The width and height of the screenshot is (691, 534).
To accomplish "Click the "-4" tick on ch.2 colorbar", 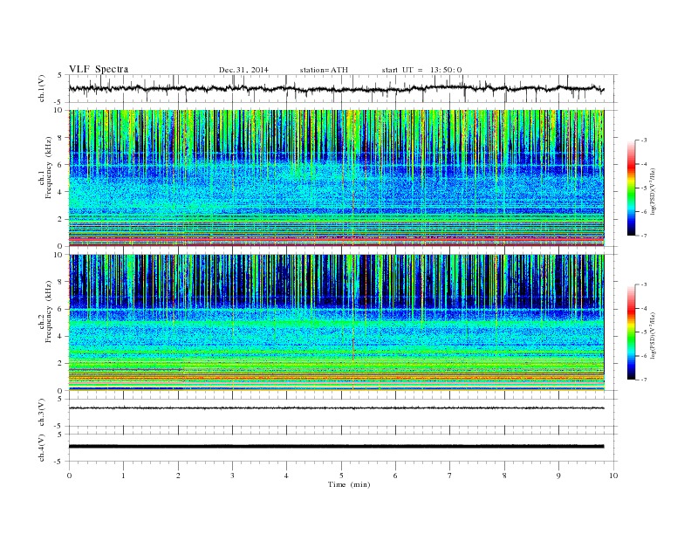I will (x=644, y=308).
